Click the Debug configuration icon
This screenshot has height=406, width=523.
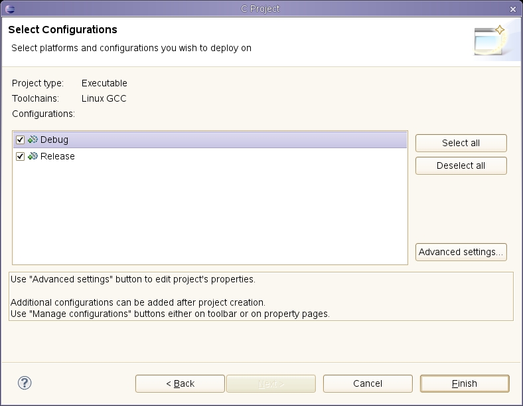tap(33, 140)
